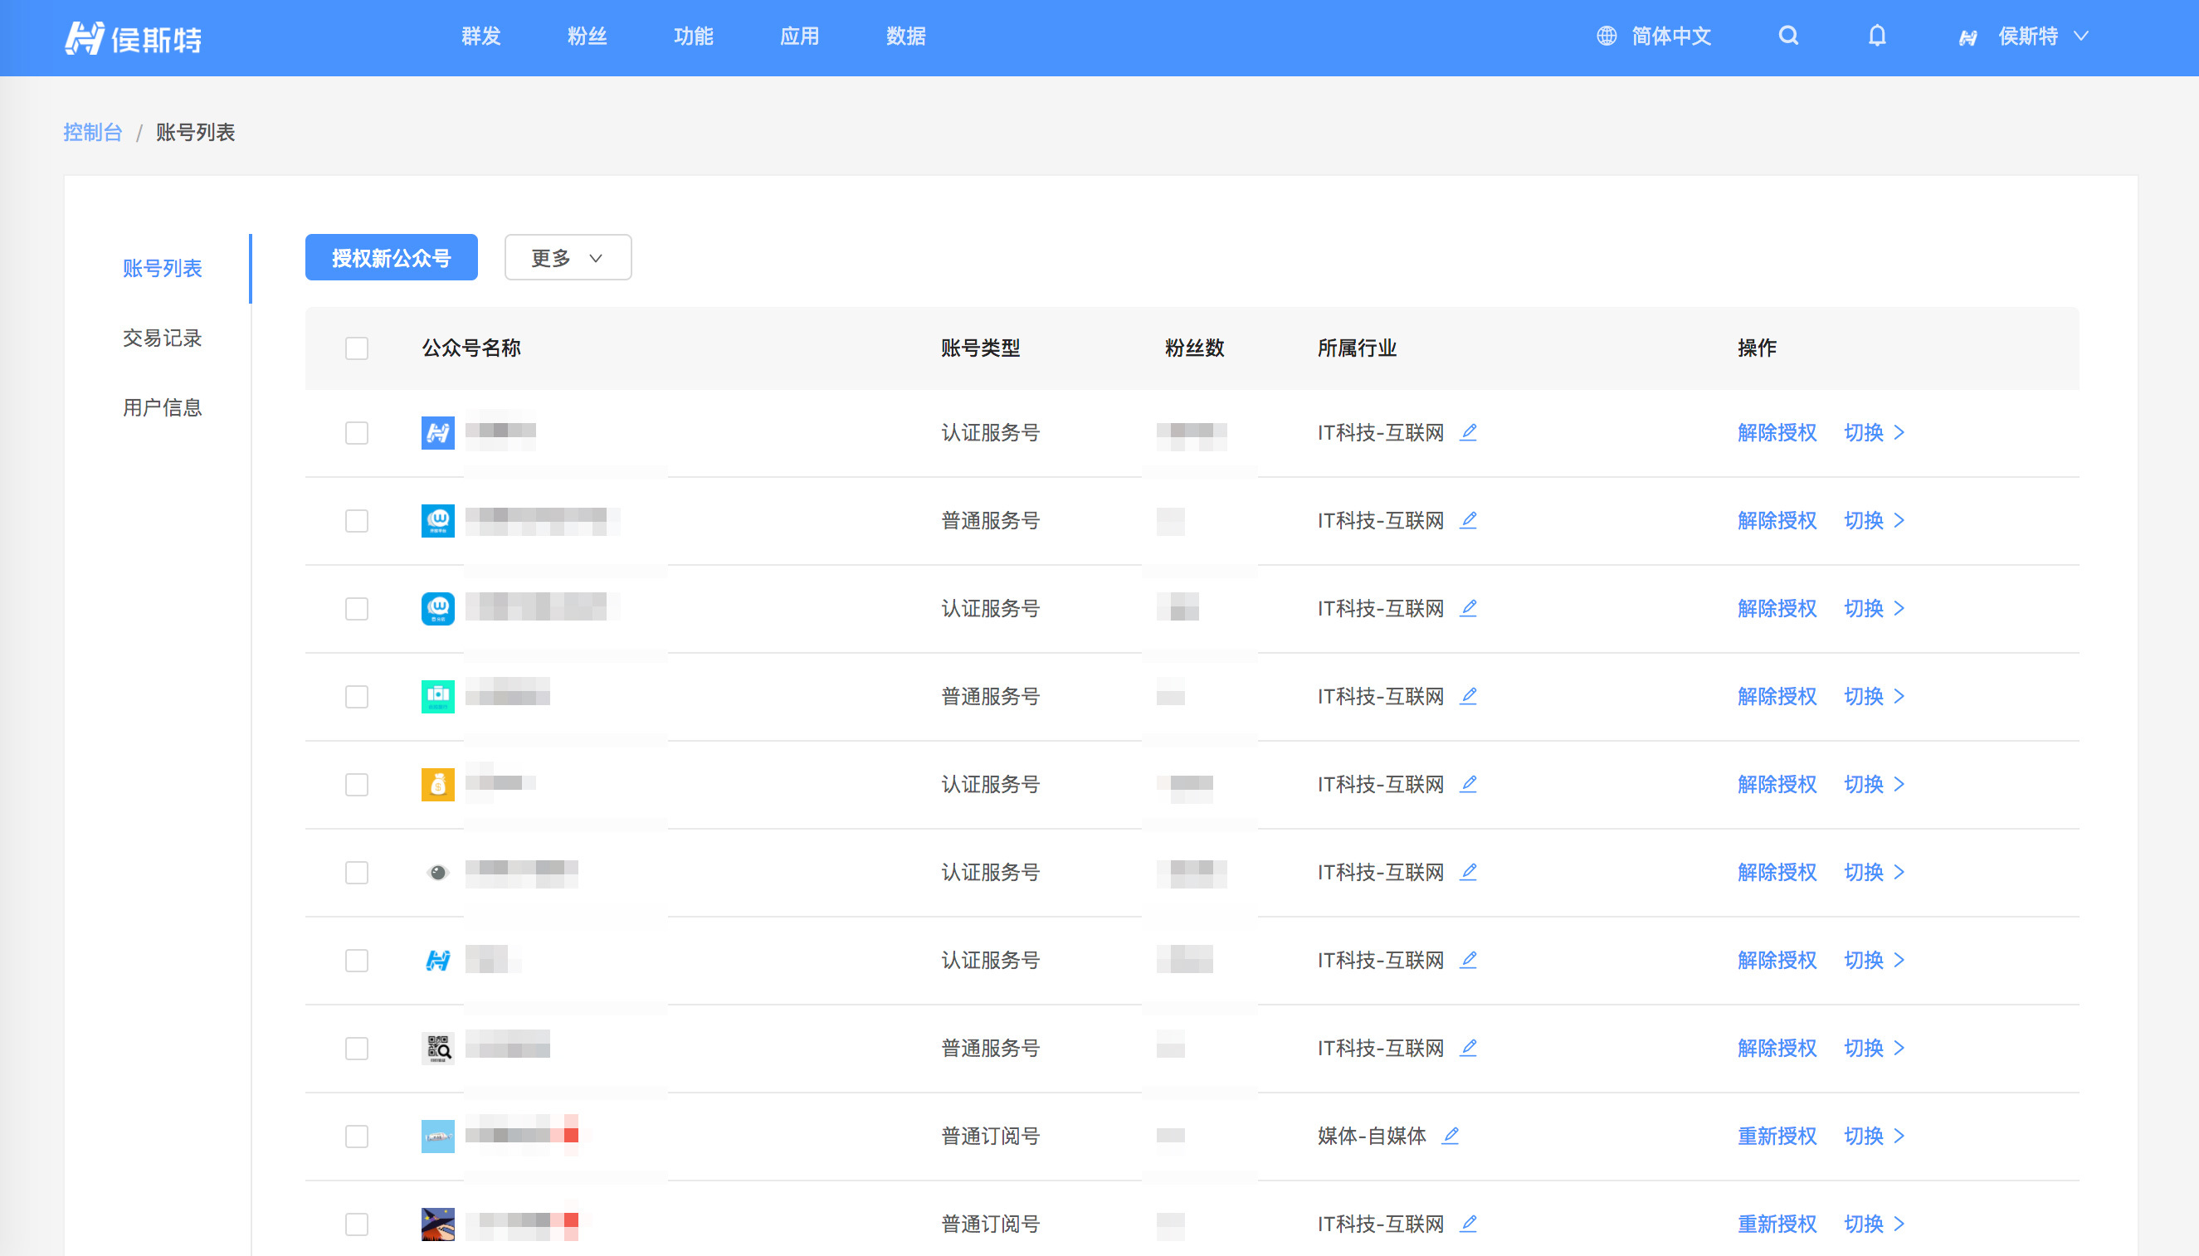This screenshot has height=1256, width=2199.
Task: Check the first account row checkbox
Action: coord(356,433)
